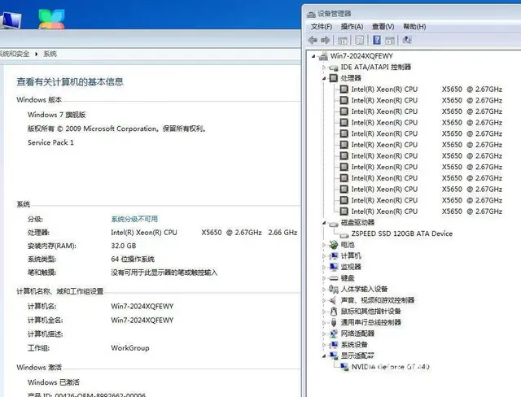Collapse the 处理器 node arrow
Image resolution: width=521 pixels, height=397 pixels.
coord(324,79)
